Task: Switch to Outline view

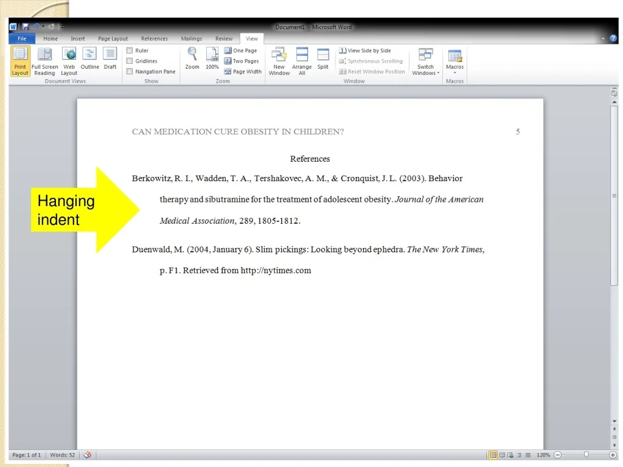Action: click(x=89, y=58)
